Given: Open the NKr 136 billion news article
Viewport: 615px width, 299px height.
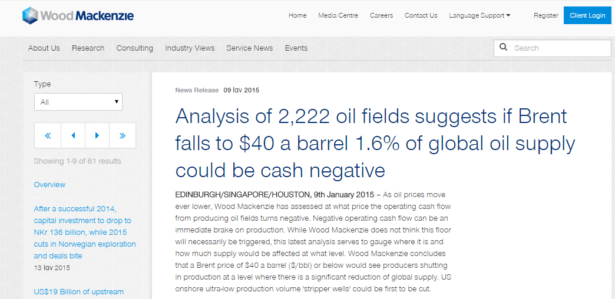Looking at the screenshot, I should click(85, 232).
